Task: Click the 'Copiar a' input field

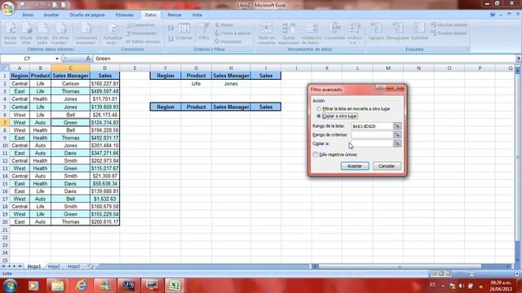Action: tap(372, 143)
